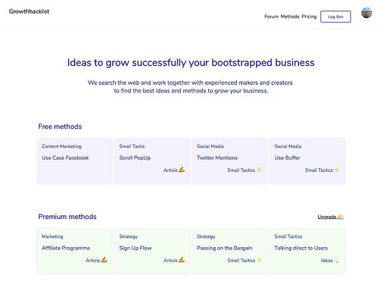Click the lightning icon on Twitter Mentions card
The height and width of the screenshot is (293, 382).
tap(259, 170)
